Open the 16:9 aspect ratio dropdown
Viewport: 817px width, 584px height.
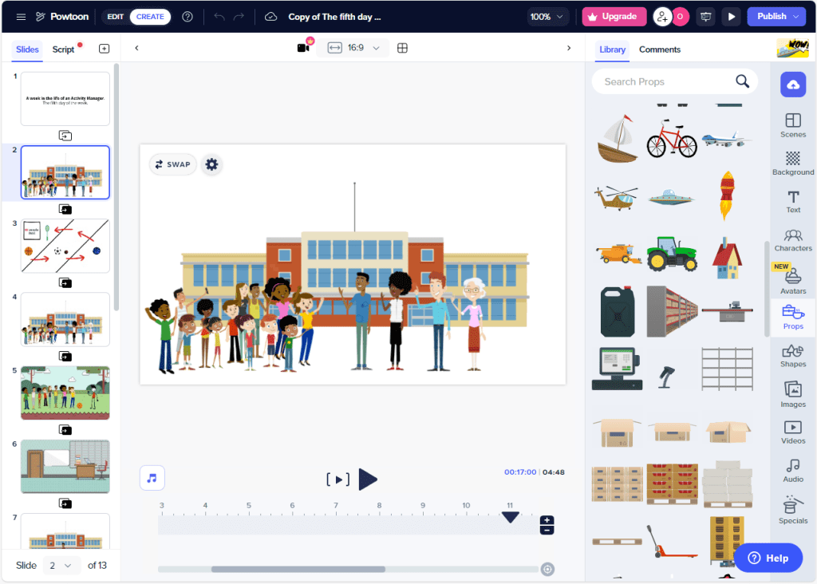(x=353, y=48)
